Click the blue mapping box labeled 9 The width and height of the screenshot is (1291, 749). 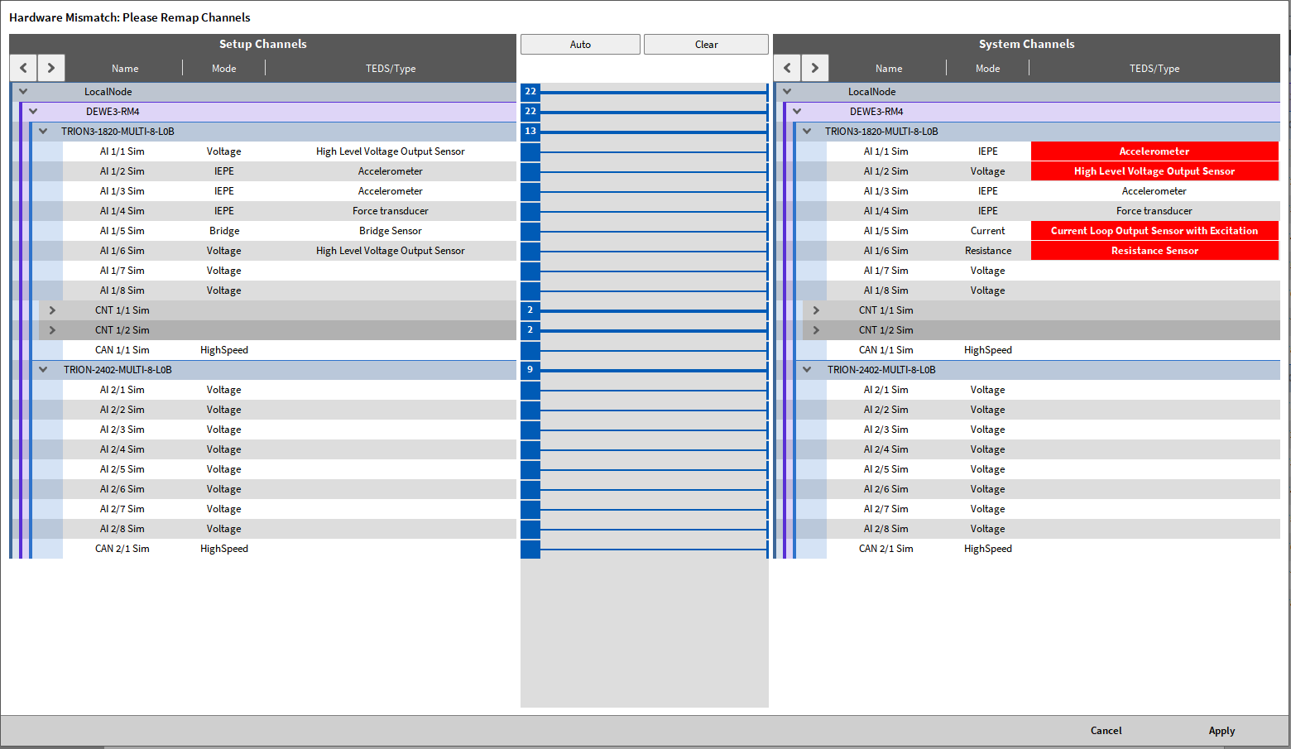530,370
